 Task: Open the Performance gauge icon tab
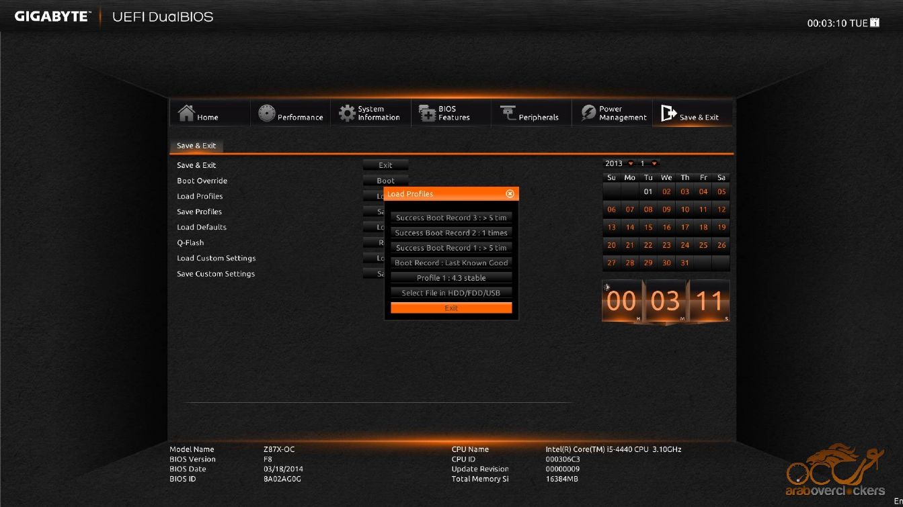tap(267, 113)
